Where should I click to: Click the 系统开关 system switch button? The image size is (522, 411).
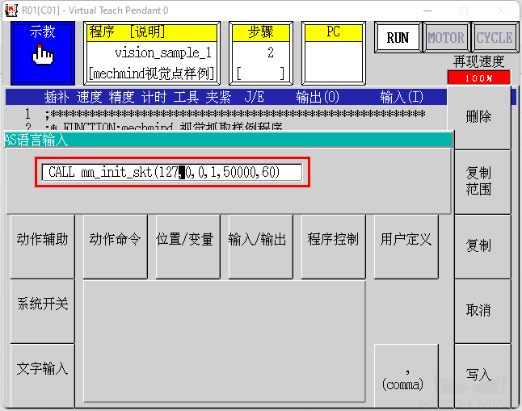42,311
